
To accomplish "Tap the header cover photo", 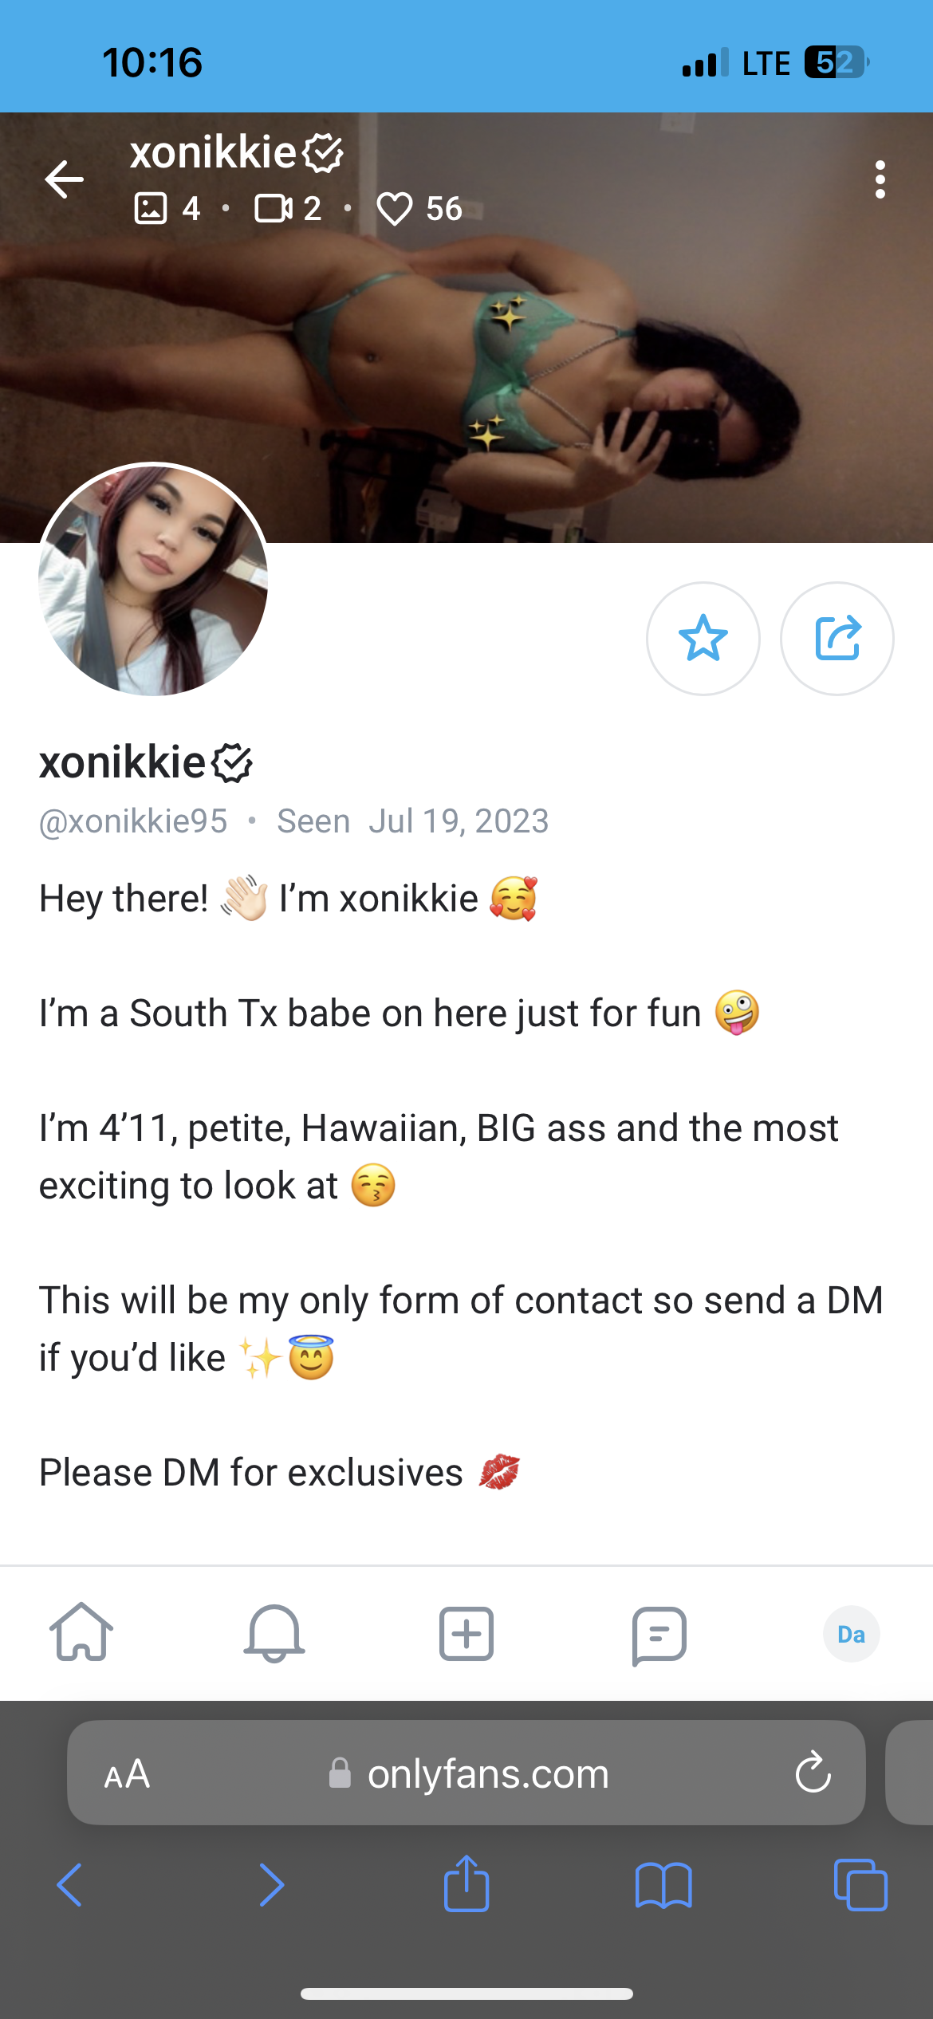I will point(558,359).
